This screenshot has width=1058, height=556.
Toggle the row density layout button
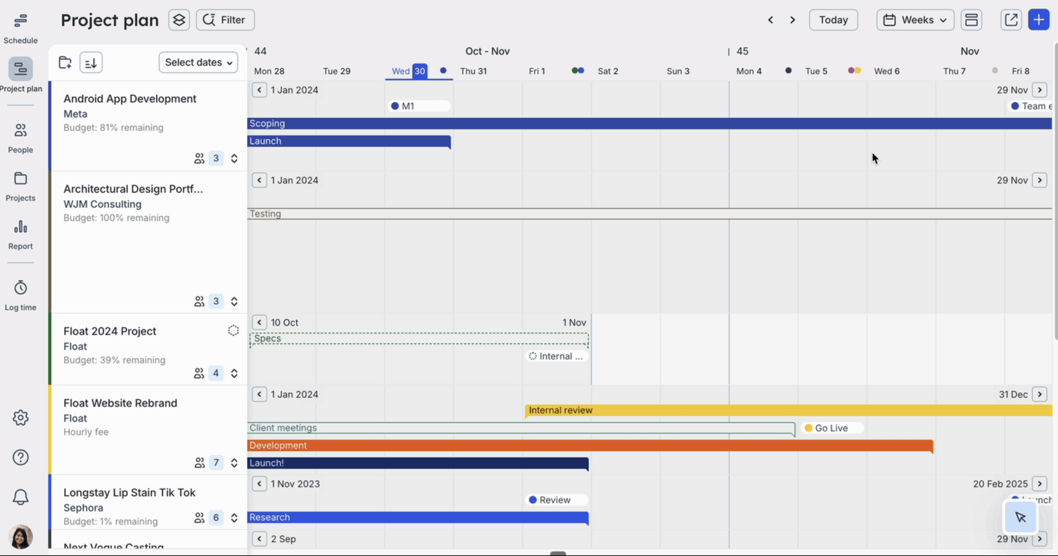click(x=971, y=20)
